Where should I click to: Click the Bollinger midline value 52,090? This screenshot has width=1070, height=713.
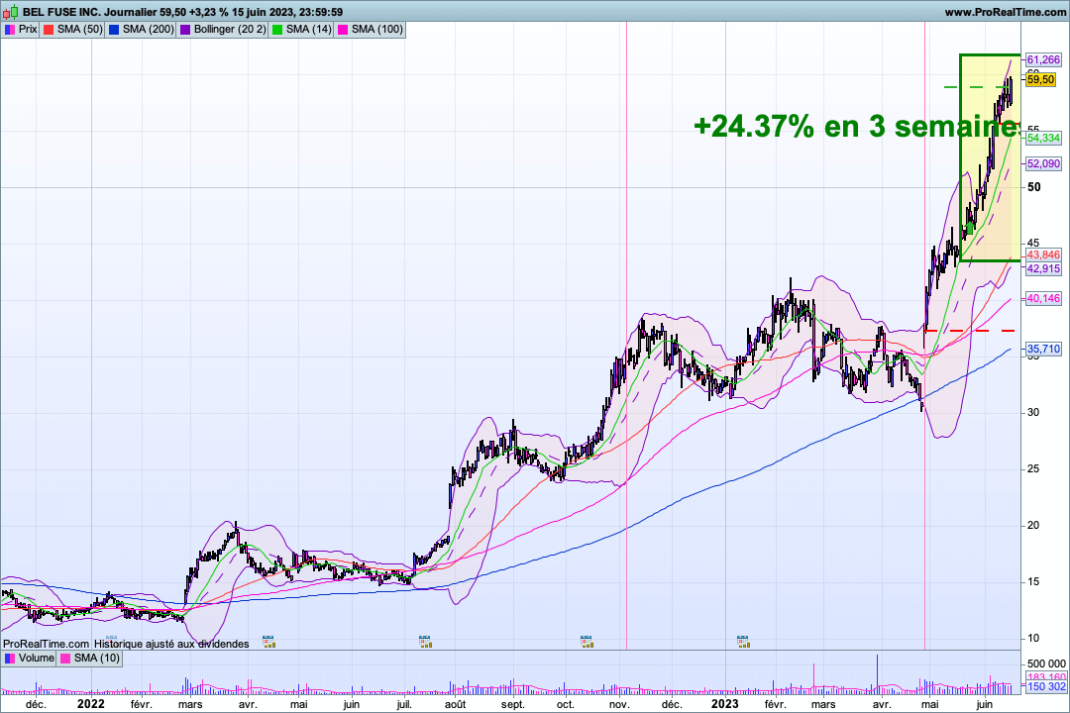[x=1043, y=163]
